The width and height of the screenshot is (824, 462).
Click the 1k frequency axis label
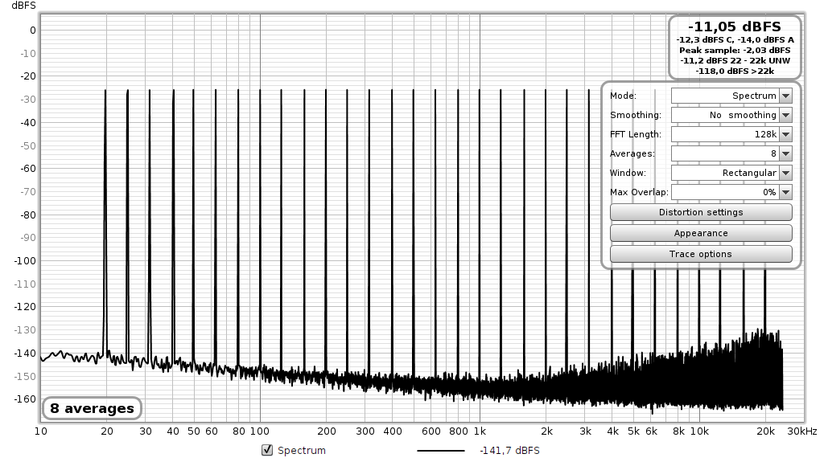click(480, 431)
